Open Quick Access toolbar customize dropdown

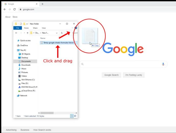tap(27, 24)
